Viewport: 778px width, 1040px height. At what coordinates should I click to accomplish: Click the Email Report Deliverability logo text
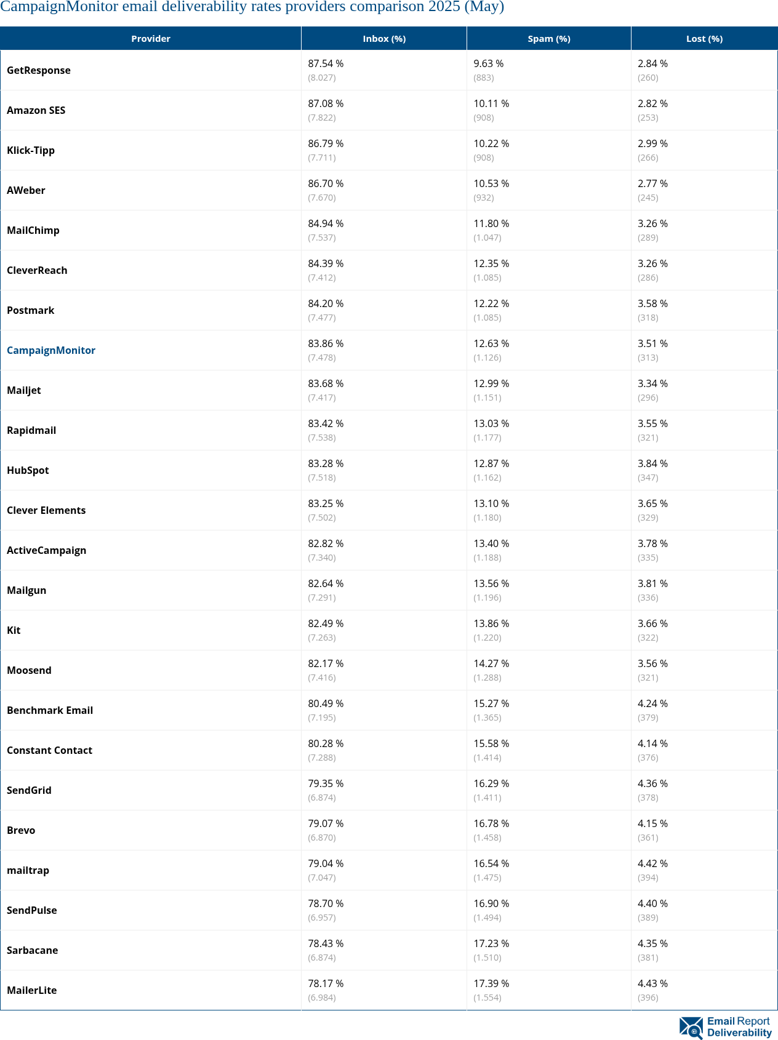point(739,1027)
